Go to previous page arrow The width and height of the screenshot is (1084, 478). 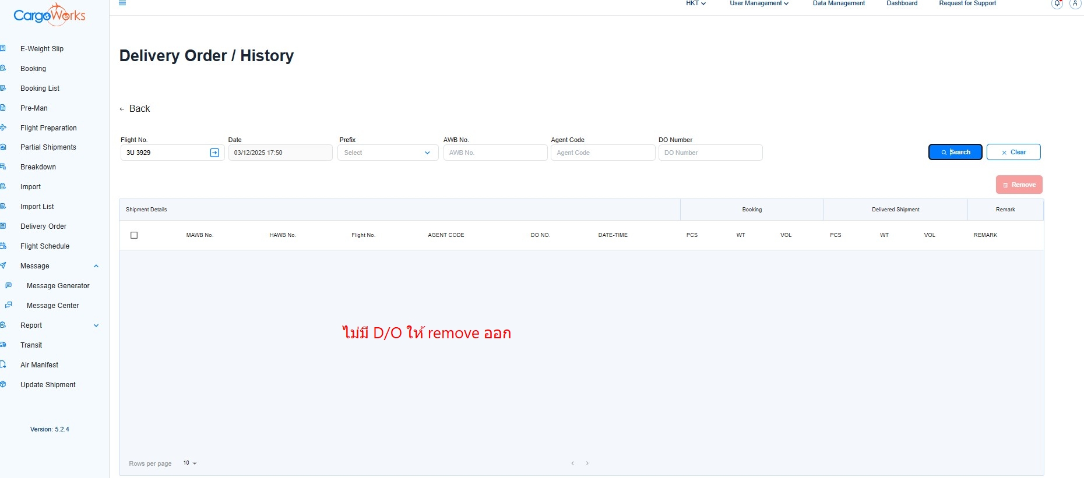(572, 463)
